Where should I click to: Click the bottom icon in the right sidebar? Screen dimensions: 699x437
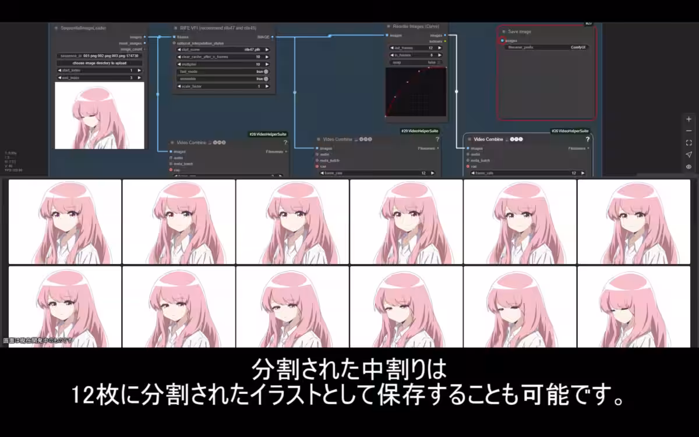point(689,167)
